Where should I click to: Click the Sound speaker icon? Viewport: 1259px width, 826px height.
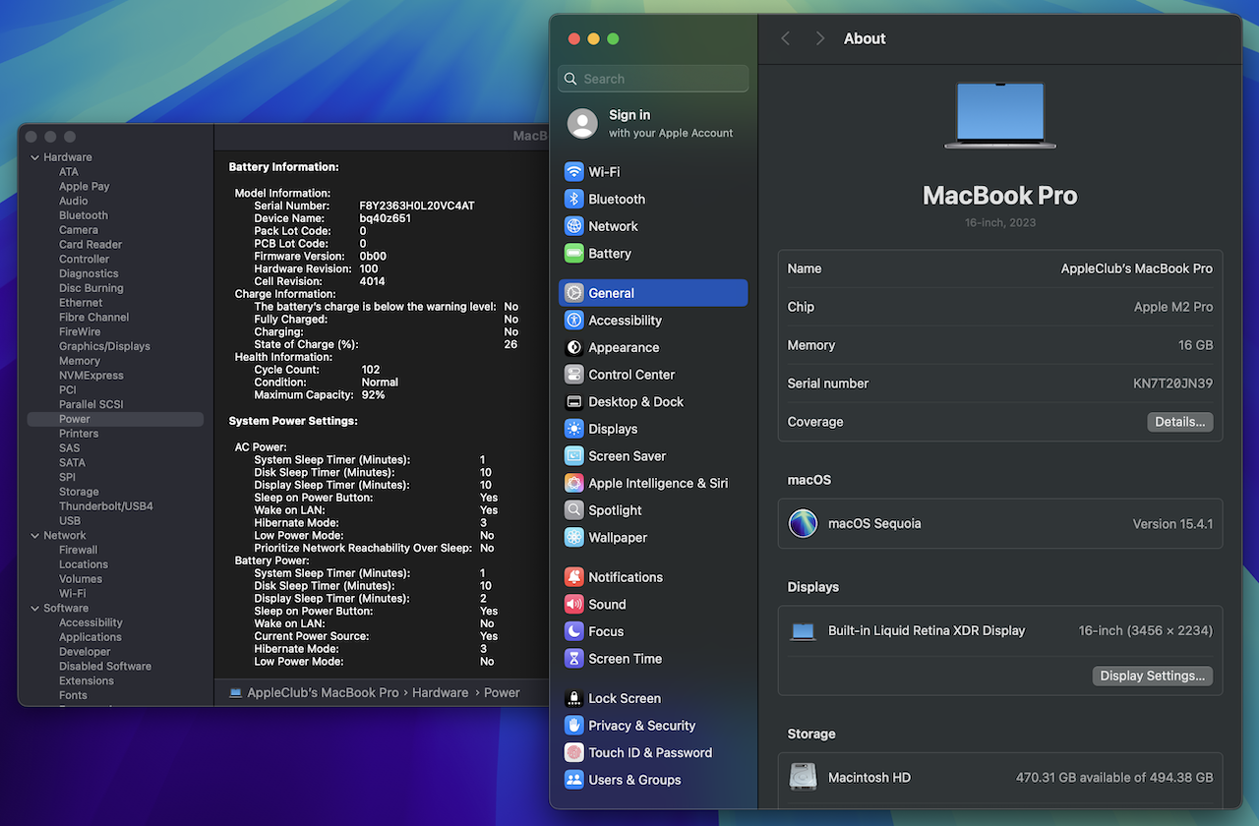[x=574, y=605]
